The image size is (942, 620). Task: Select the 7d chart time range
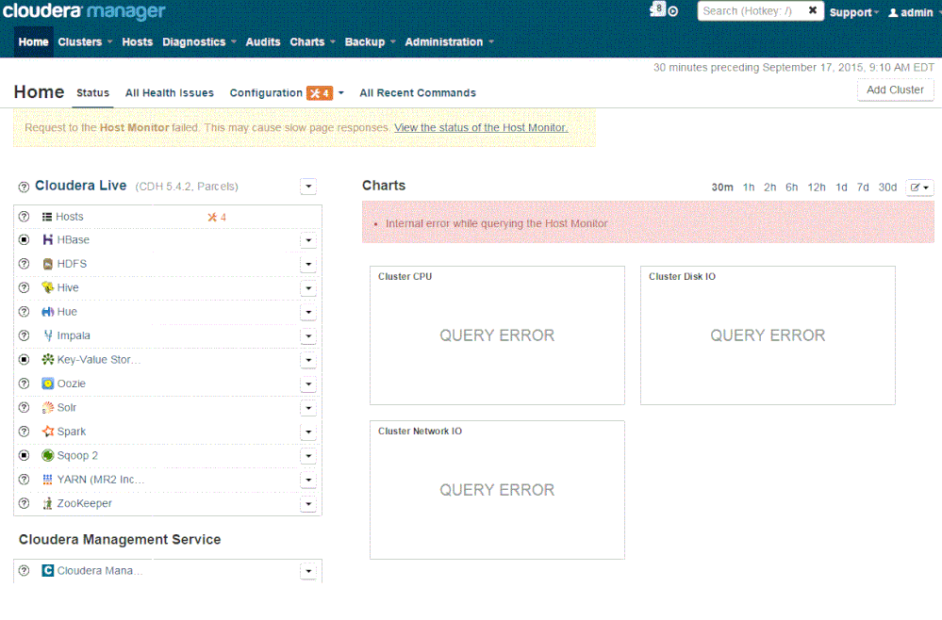(x=863, y=188)
